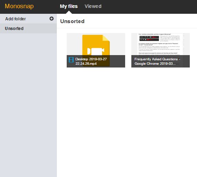Click the 22.24.26.mp4 line of video caption
Screen dimensions: 197x177
click(86, 64)
